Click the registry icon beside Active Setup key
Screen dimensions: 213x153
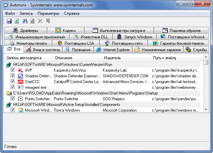[x=8, y=105]
